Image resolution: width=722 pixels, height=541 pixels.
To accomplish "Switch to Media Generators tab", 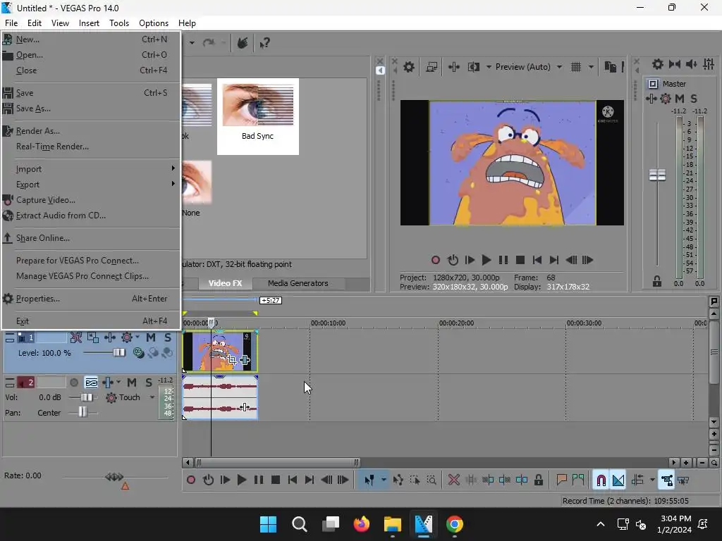I will tap(298, 283).
